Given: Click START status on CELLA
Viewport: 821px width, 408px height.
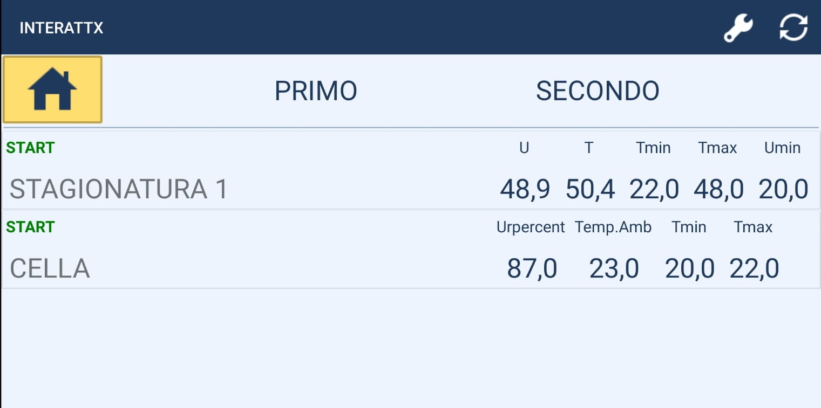Looking at the screenshot, I should [30, 227].
